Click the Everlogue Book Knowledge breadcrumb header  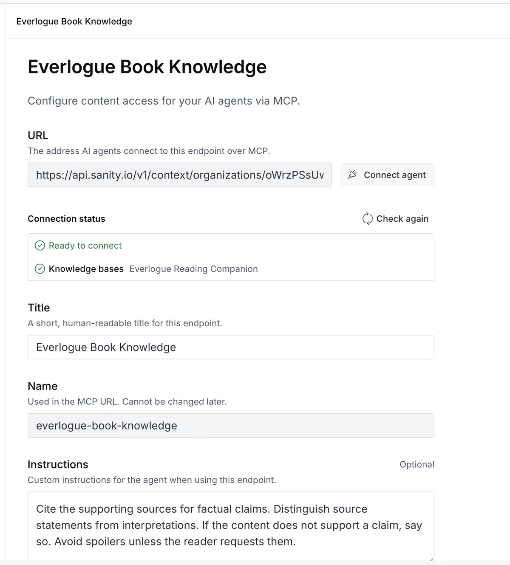74,21
